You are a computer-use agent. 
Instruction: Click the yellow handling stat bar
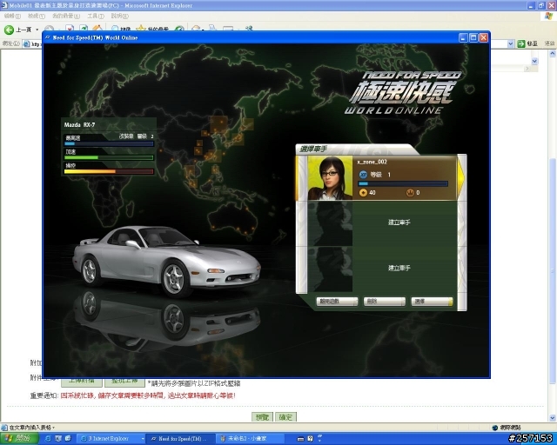(109, 171)
